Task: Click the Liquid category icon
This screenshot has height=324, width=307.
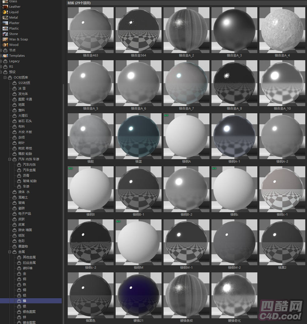Action: 5,12
